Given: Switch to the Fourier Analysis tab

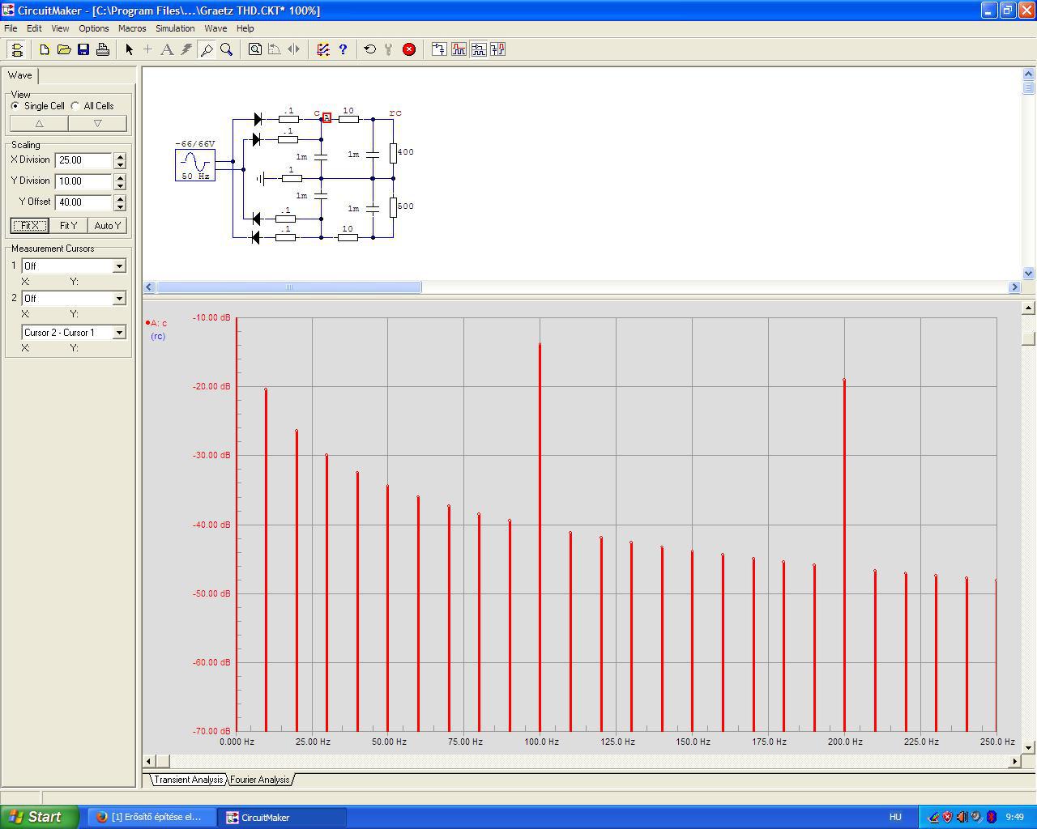Looking at the screenshot, I should [x=259, y=780].
